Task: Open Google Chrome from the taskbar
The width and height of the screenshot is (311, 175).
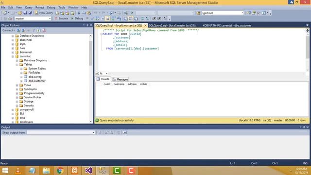Action: point(60,171)
